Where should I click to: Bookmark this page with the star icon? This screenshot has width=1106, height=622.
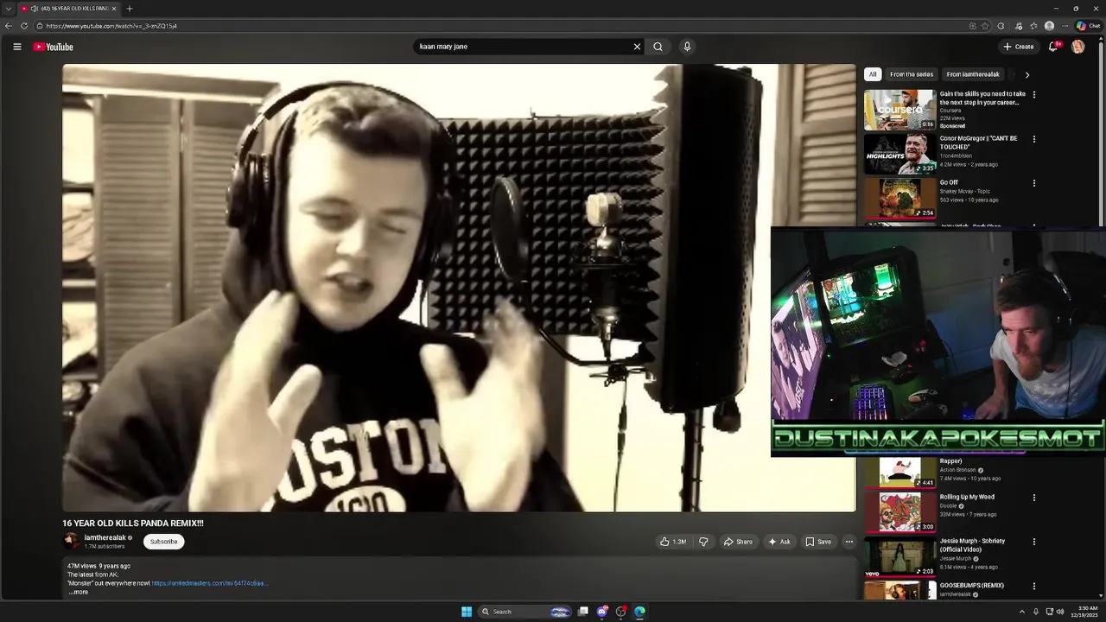tap(985, 26)
